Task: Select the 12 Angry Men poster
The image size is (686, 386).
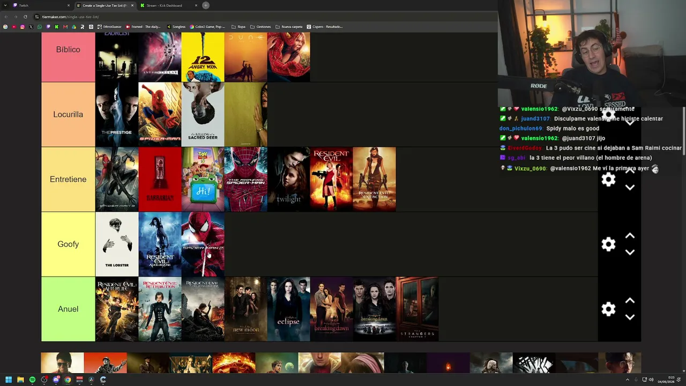Action: (203, 57)
